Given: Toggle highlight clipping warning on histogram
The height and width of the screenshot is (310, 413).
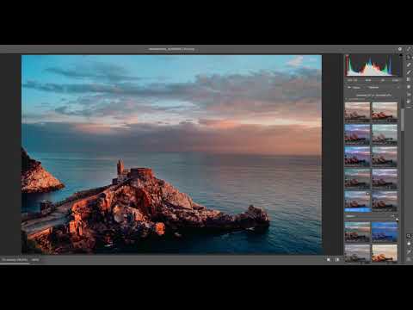Looking at the screenshot, I should [400, 55].
